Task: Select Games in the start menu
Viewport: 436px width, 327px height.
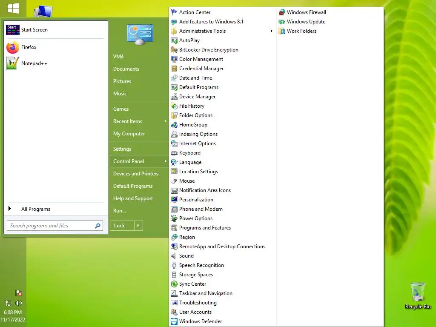Action: tap(120, 109)
